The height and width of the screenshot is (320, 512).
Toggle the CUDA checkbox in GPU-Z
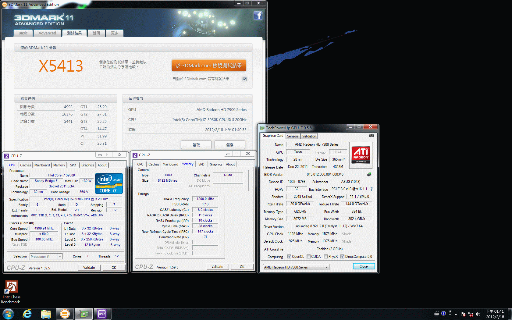click(x=309, y=257)
